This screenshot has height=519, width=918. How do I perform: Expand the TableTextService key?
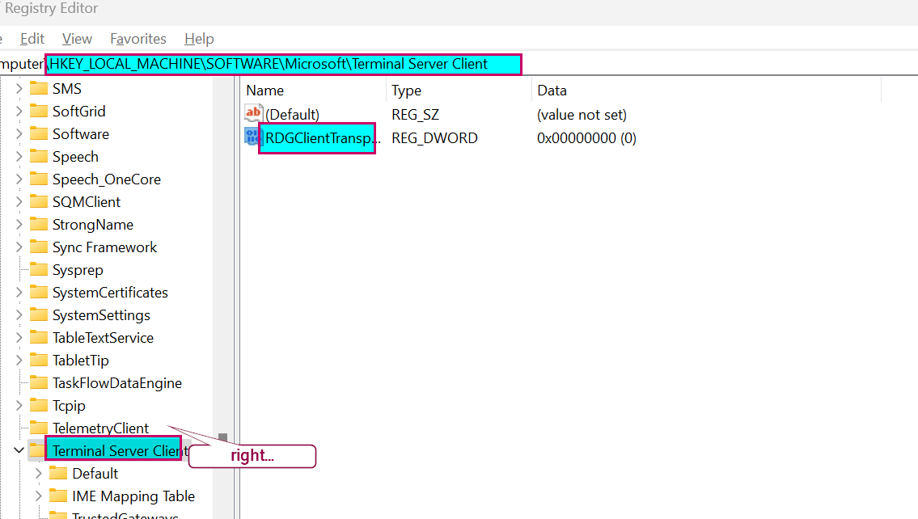click(x=19, y=338)
